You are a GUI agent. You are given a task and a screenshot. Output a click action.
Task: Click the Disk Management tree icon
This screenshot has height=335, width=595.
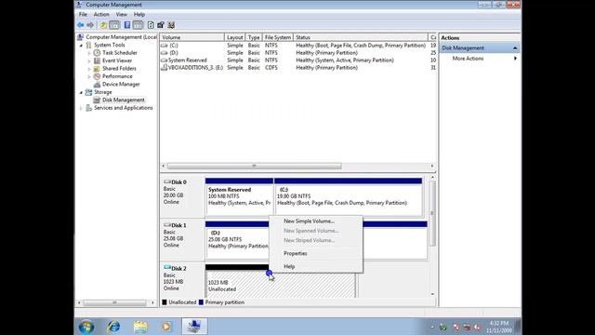[x=97, y=100]
